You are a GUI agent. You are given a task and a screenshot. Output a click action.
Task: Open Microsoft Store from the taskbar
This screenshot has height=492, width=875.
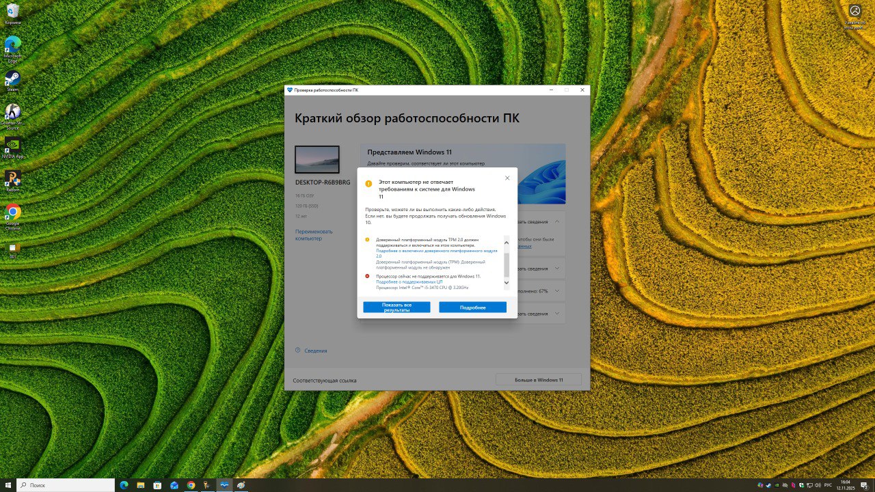click(x=157, y=485)
